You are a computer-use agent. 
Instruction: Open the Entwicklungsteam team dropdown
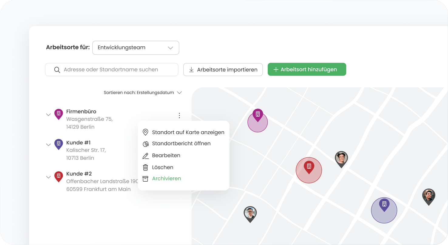click(136, 48)
